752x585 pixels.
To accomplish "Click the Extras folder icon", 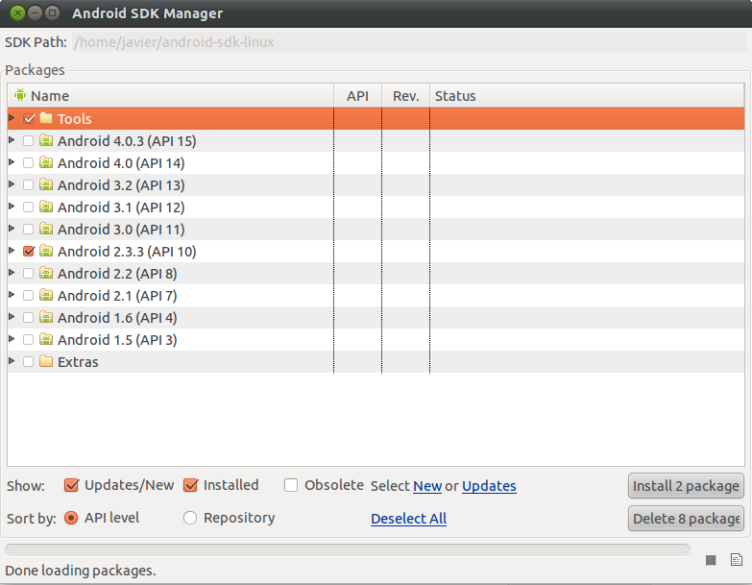I will tap(46, 361).
